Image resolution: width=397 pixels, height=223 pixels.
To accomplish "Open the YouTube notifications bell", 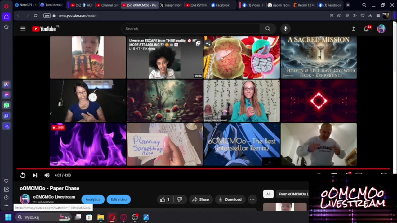I will (x=366, y=29).
